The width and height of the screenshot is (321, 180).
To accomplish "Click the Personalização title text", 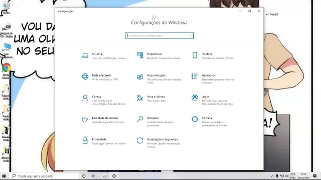I will click(156, 75).
